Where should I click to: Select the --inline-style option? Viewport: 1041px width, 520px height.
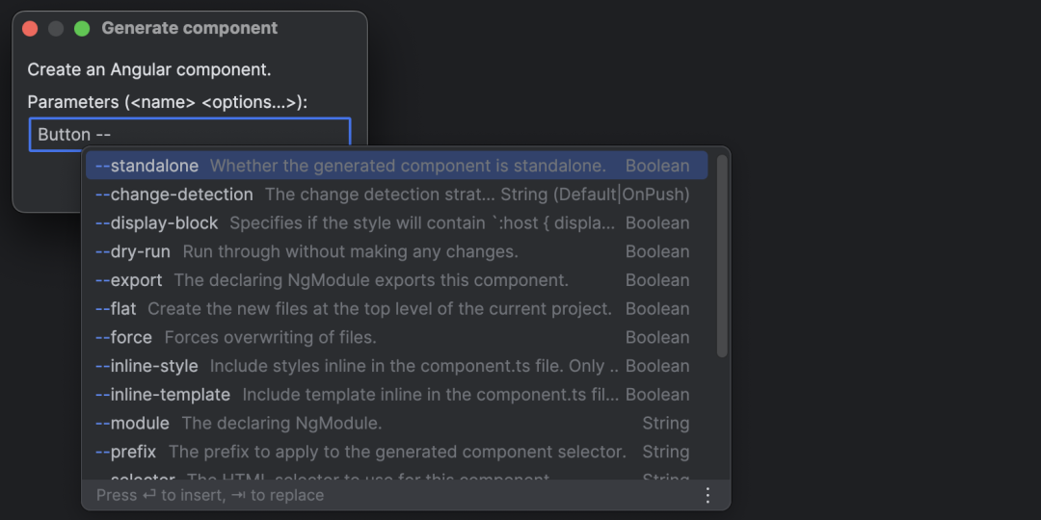coord(147,366)
